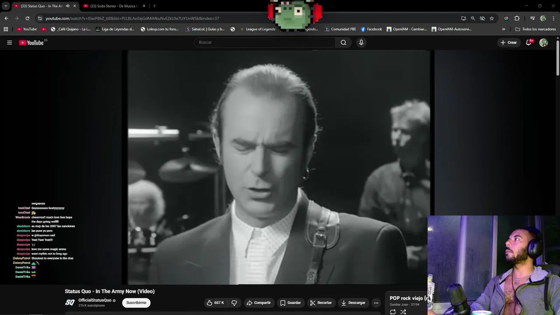Image resolution: width=560 pixels, height=315 pixels.
Task: Open the OfficialStatusQuo channel name
Action: click(x=95, y=300)
